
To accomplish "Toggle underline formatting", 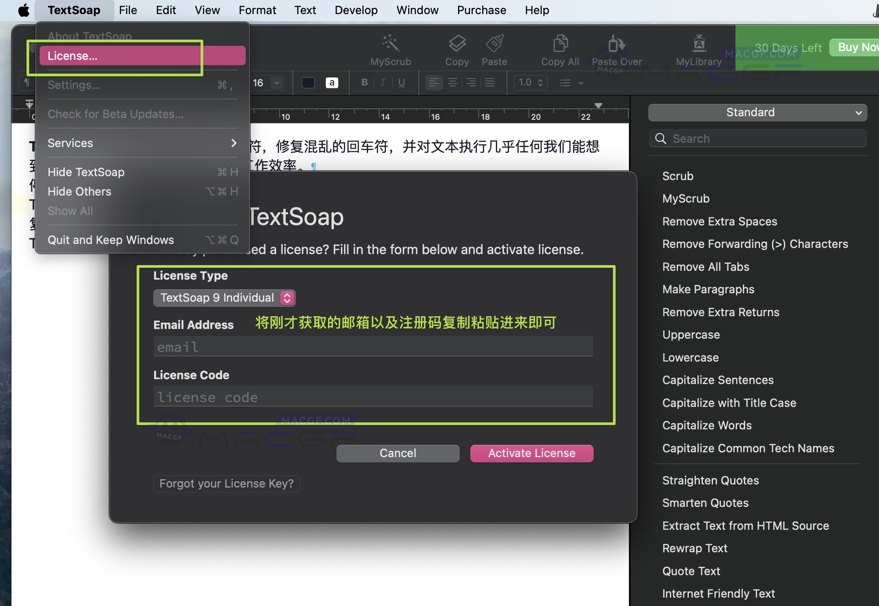I will pos(401,83).
